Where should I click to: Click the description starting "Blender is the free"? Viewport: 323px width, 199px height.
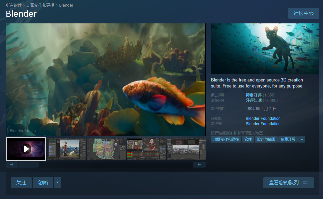click(257, 83)
